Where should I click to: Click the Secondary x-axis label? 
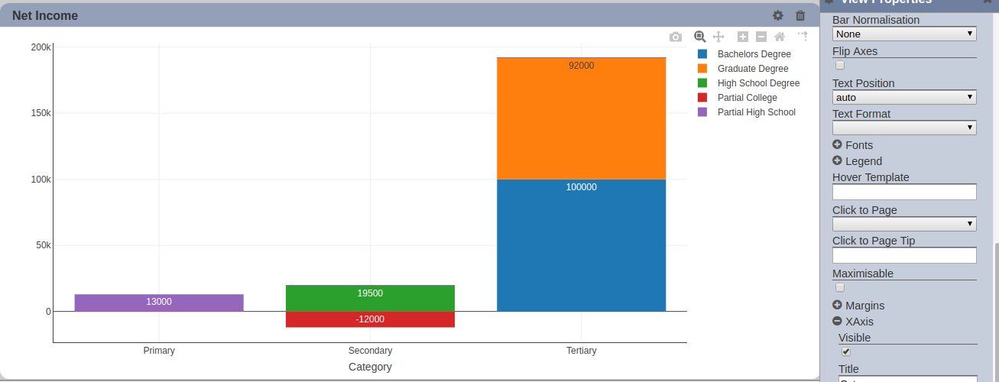(370, 351)
